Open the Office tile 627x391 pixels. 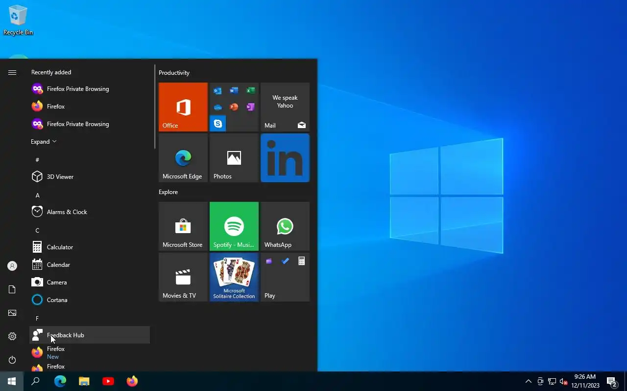(183, 107)
